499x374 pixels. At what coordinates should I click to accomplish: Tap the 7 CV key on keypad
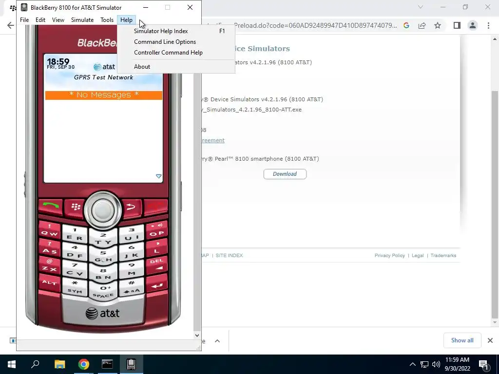point(75,269)
